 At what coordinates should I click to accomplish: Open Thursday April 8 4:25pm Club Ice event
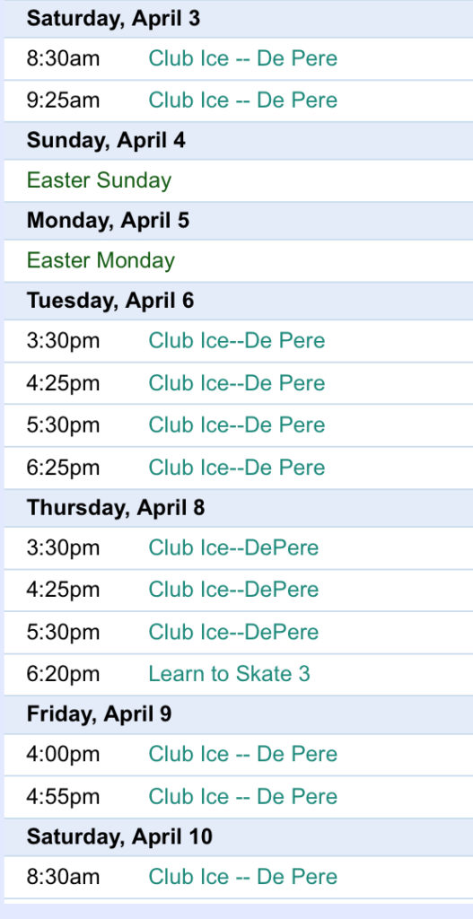click(233, 590)
